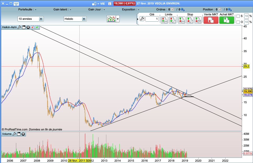Screen dimensions: 253x163
Task: Click the 19,390 current price label on axis
Action: tap(248, 91)
